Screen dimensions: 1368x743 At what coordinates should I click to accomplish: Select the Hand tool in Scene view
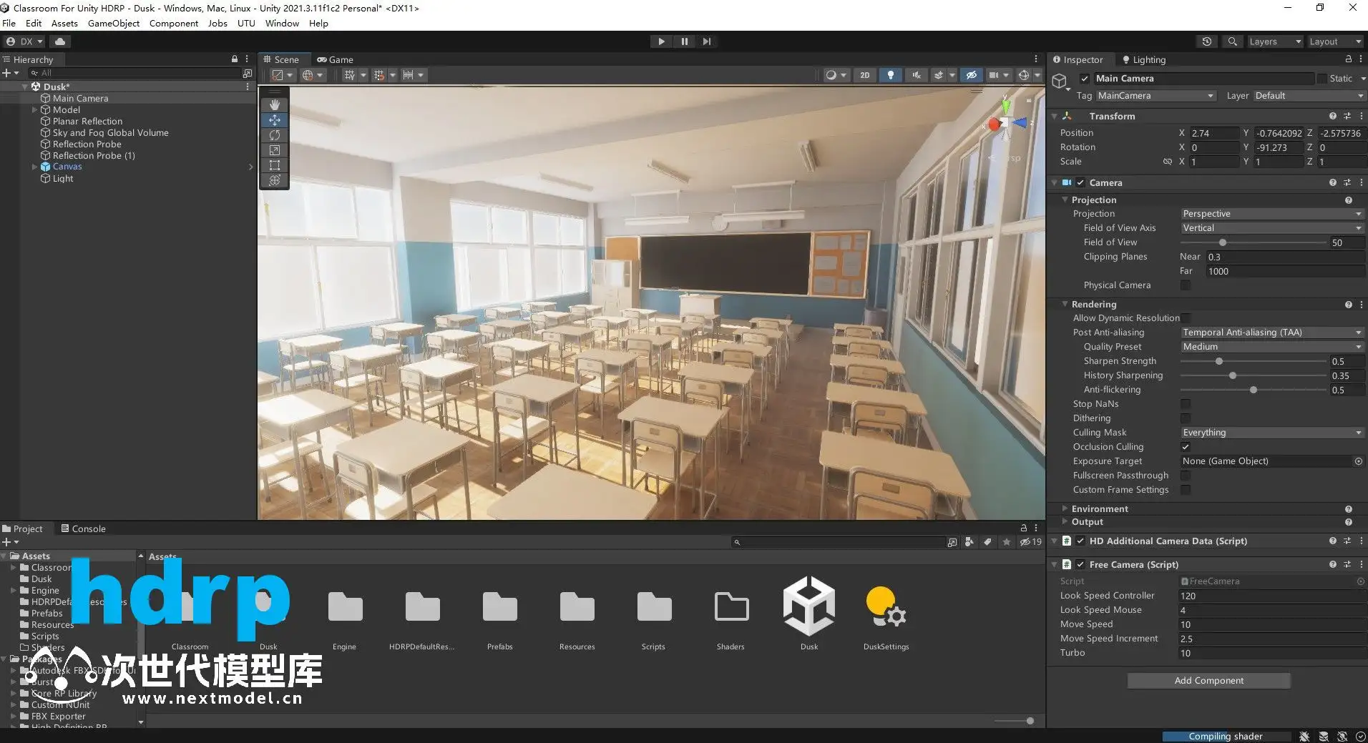coord(274,105)
